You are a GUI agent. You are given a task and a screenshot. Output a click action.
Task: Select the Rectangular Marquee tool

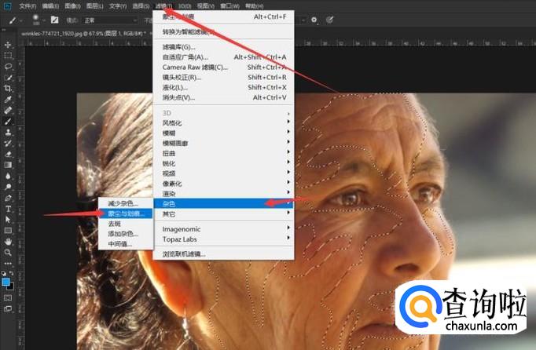(8, 56)
